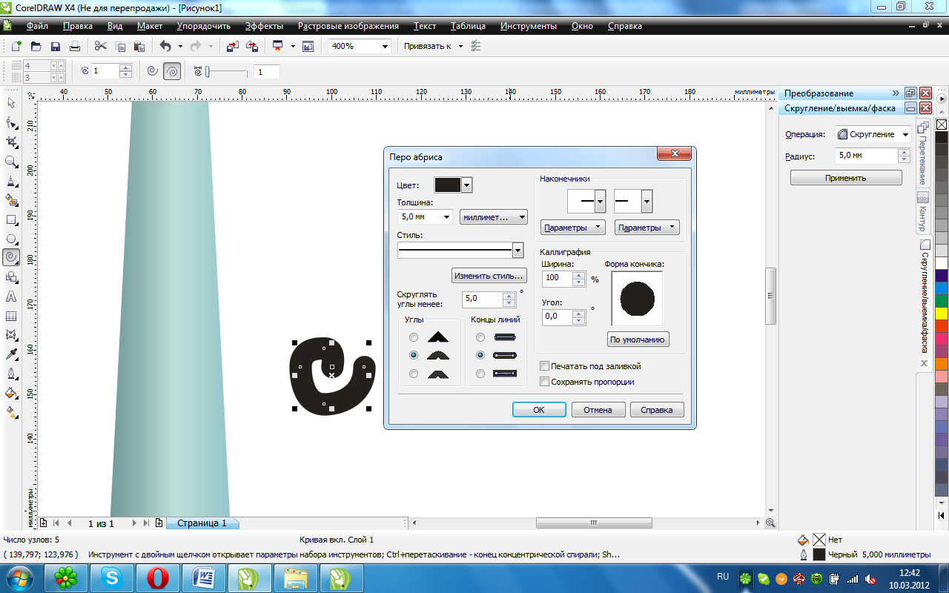Open the end arrowhead dropdown
Viewport: 949px width, 593px height.
click(x=647, y=201)
